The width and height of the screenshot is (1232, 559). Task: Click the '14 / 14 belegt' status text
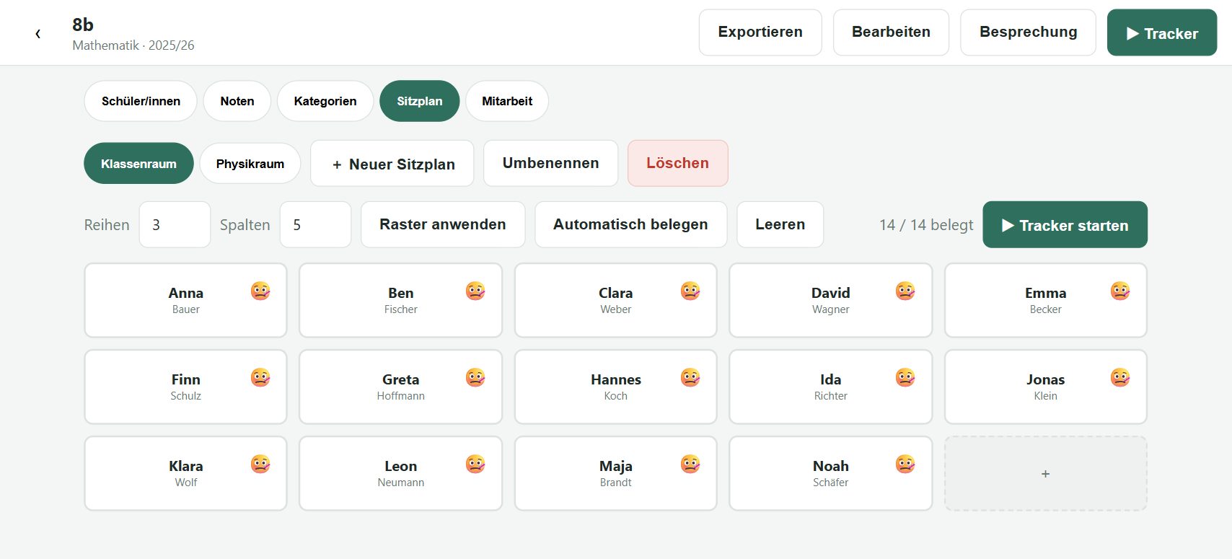[x=926, y=225]
